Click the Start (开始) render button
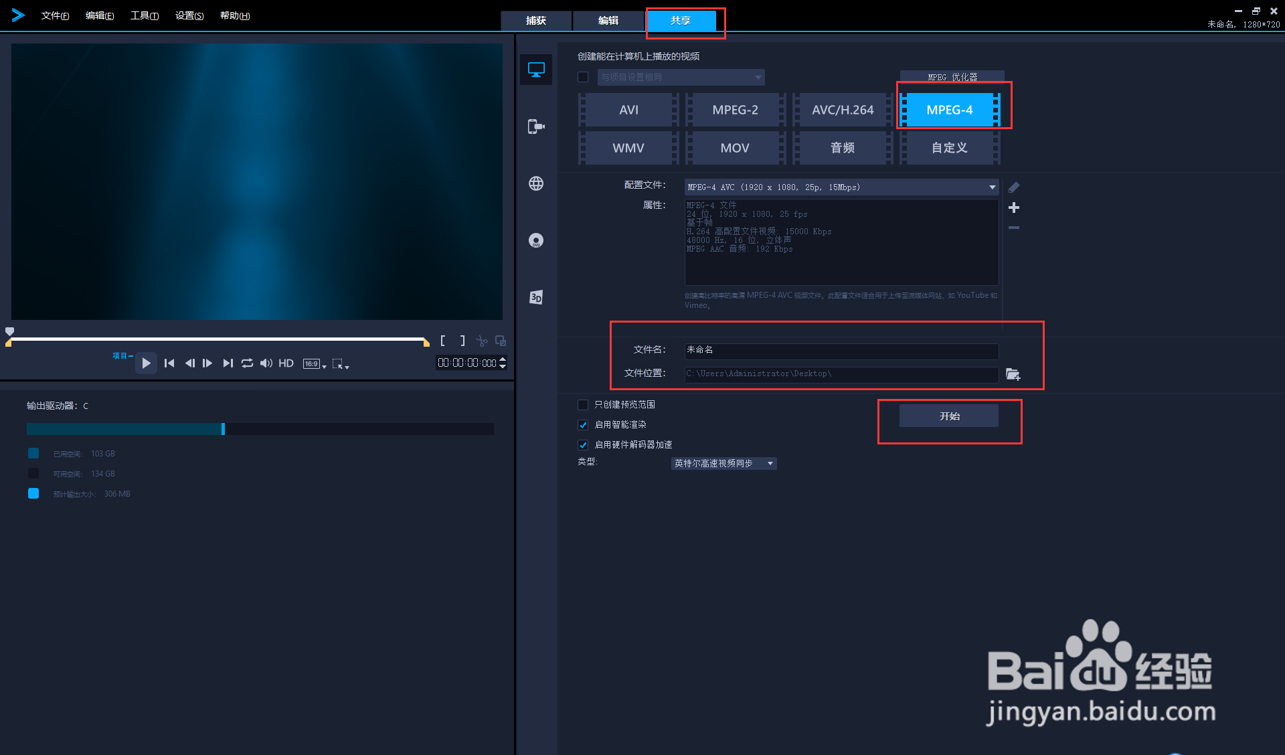Image resolution: width=1285 pixels, height=755 pixels. (949, 416)
